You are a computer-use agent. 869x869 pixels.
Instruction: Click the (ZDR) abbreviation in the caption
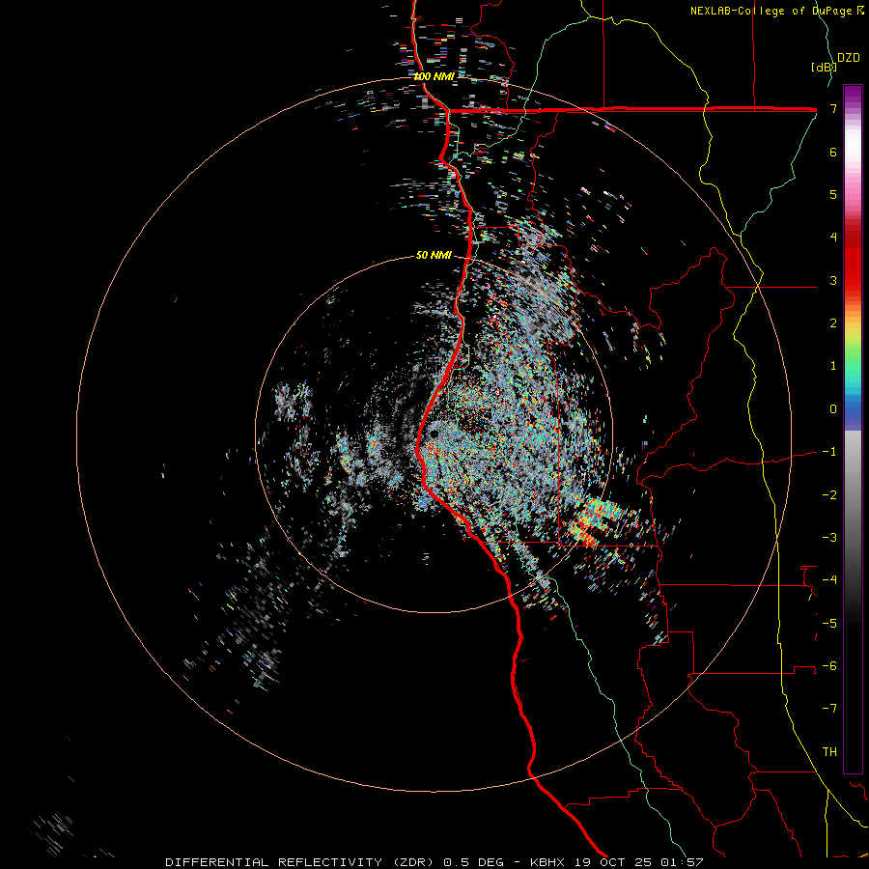(413, 862)
